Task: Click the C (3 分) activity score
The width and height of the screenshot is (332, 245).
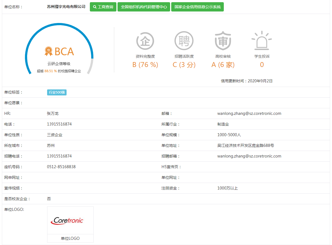Action: pyautogui.click(x=184, y=65)
